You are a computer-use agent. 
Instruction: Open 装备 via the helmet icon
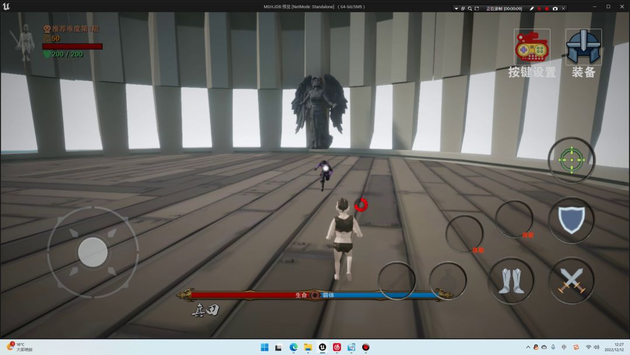(583, 48)
